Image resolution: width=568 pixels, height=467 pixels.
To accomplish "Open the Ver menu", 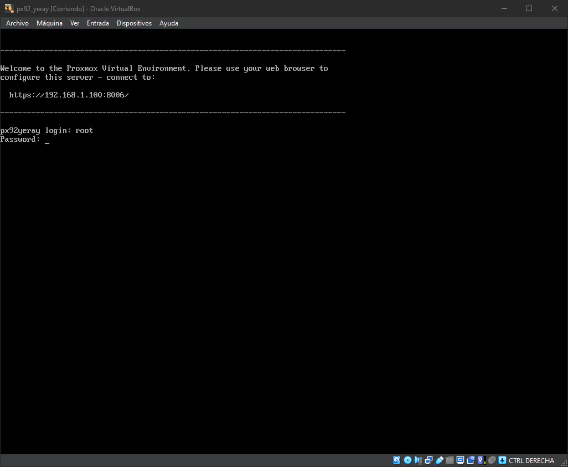I will pyautogui.click(x=75, y=23).
